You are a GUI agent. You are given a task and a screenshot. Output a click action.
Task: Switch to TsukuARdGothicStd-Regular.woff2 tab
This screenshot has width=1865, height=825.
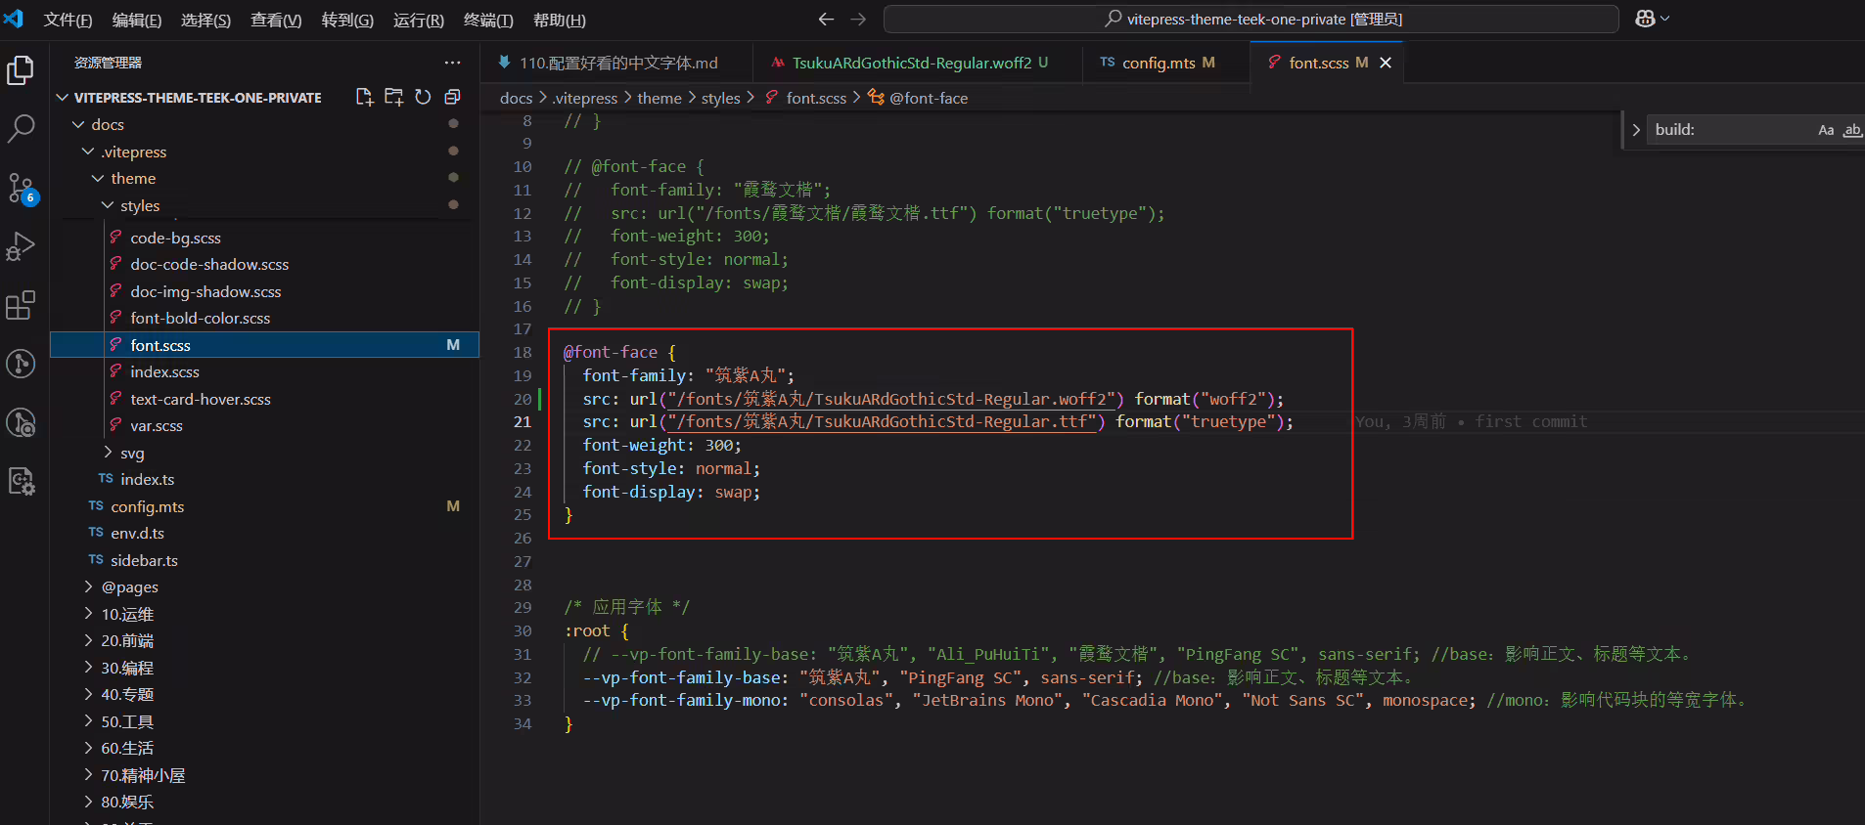918,63
